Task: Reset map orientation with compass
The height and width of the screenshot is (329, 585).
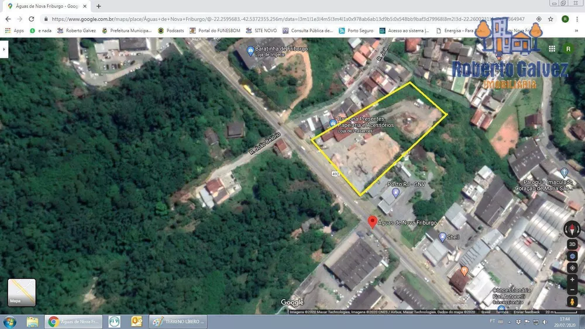Action: 572,228
